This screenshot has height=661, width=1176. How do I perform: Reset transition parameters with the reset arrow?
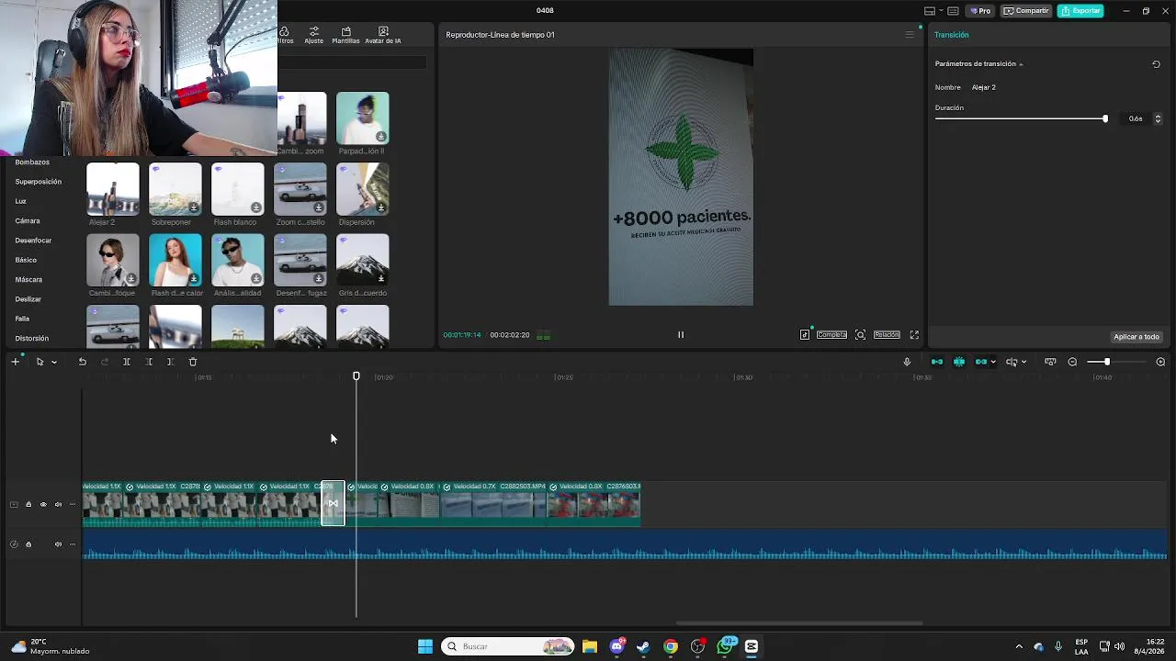1156,64
